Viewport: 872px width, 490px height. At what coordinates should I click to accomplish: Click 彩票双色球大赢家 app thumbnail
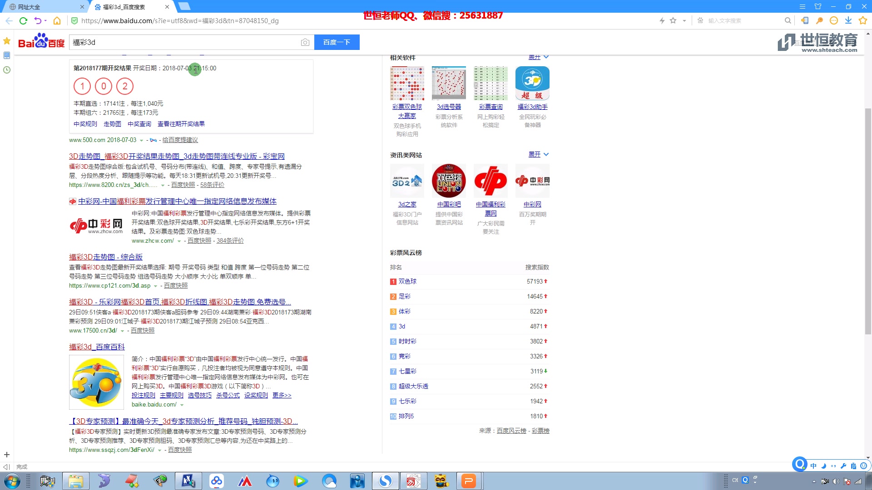pos(407,83)
